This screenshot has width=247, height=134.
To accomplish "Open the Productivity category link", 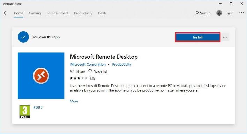I will click(x=122, y=64).
